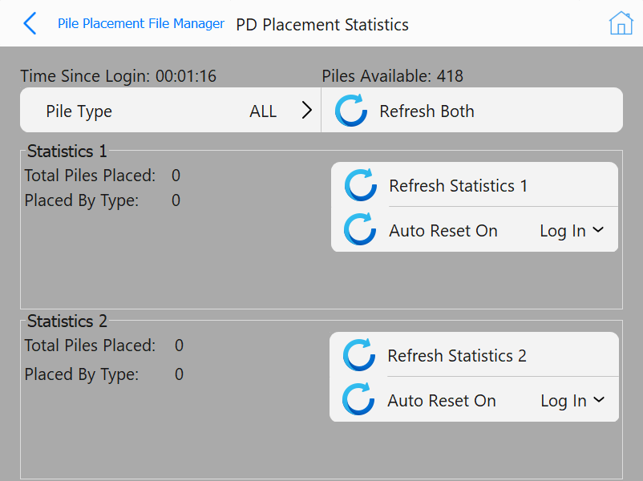Click the Refresh Both circular arrow icon
Image resolution: width=643 pixels, height=481 pixels.
pos(351,111)
